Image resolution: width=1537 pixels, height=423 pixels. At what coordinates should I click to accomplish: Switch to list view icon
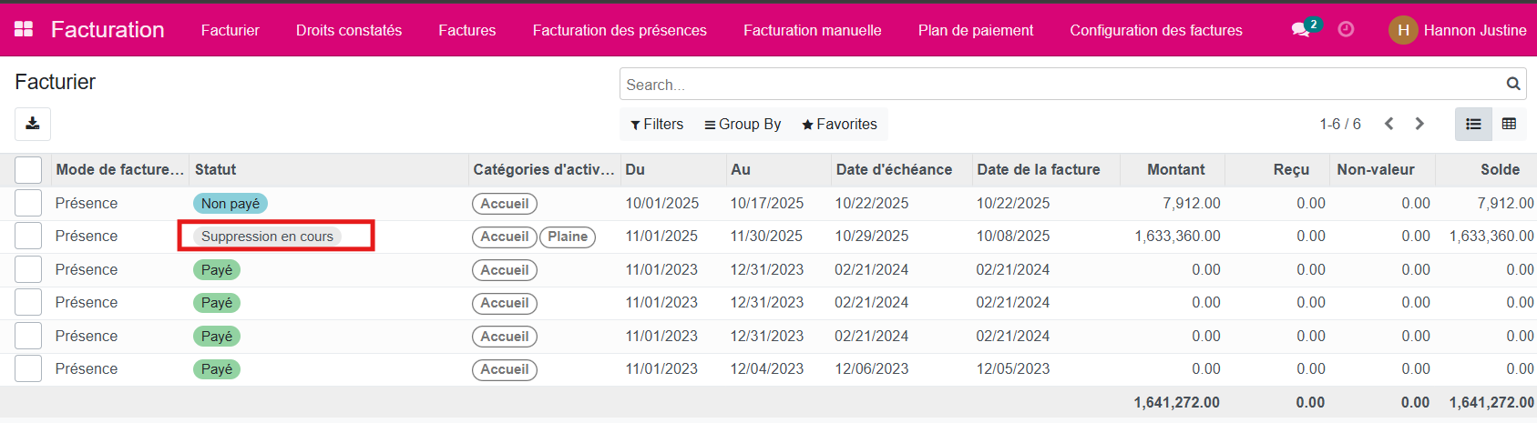(x=1473, y=124)
